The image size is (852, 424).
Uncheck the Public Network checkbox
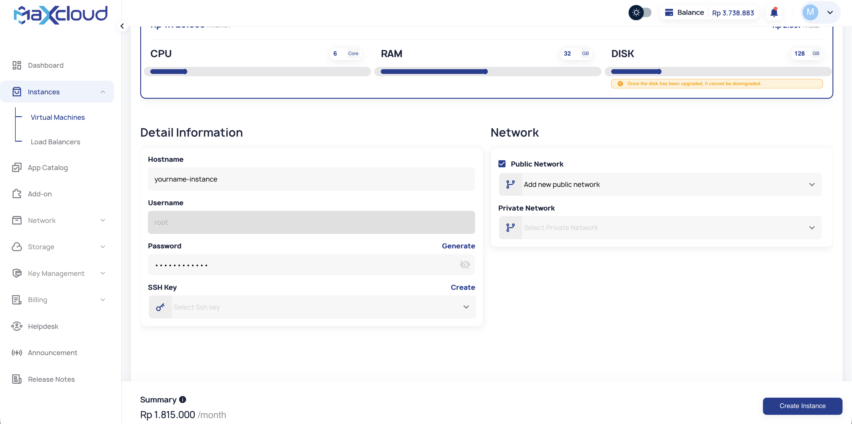tap(502, 164)
